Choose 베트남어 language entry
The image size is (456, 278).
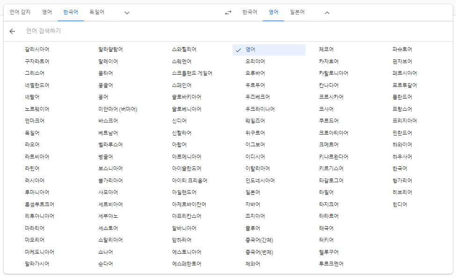point(108,133)
